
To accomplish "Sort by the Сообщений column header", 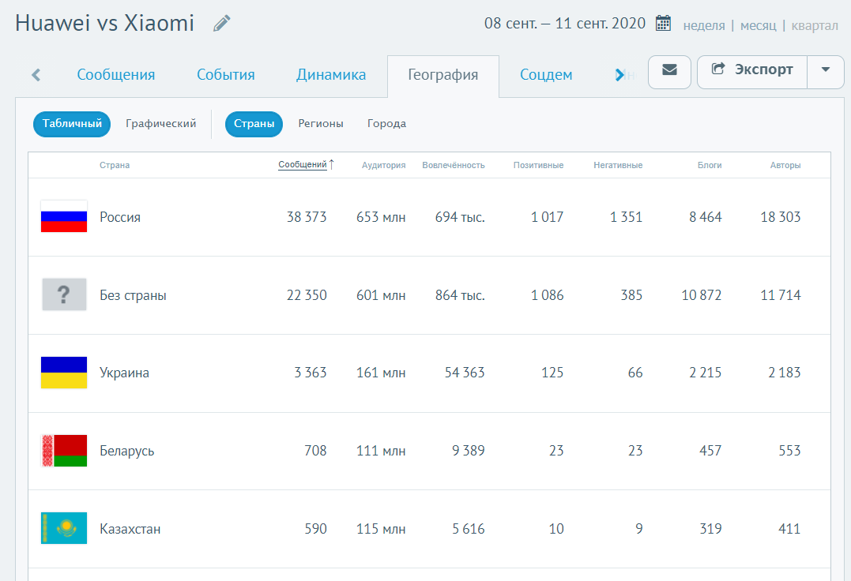I will 303,164.
